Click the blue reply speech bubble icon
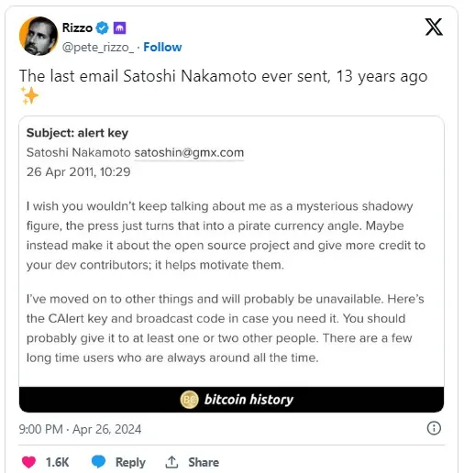Viewport: 464px width, 473px height. tap(98, 461)
